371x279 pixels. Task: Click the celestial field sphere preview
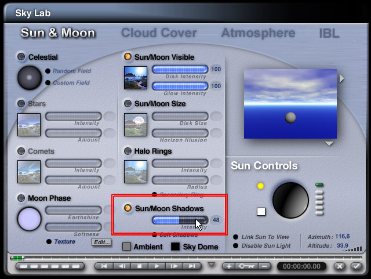[x=30, y=78]
